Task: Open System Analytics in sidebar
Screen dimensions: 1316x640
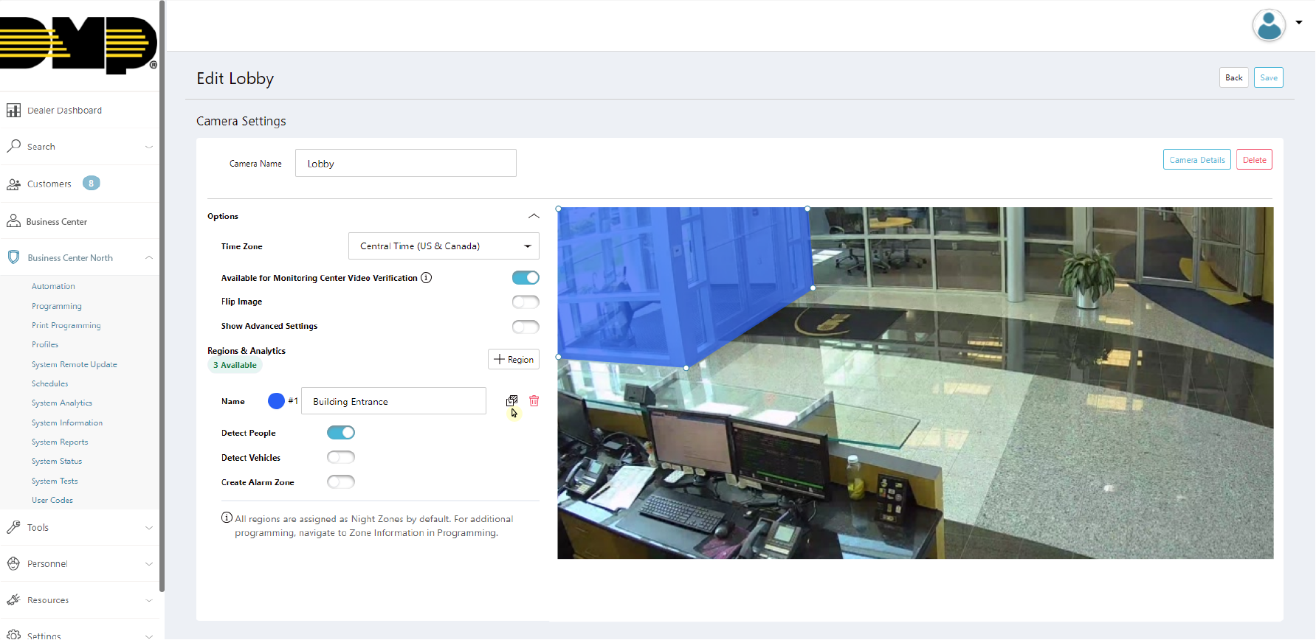Action: [x=62, y=403]
